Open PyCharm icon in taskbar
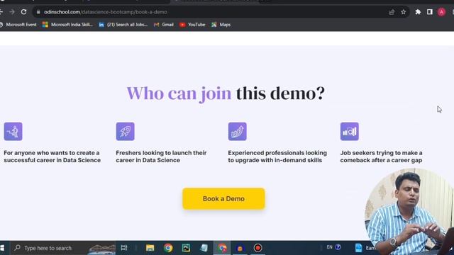The width and height of the screenshot is (454, 255). (186, 248)
